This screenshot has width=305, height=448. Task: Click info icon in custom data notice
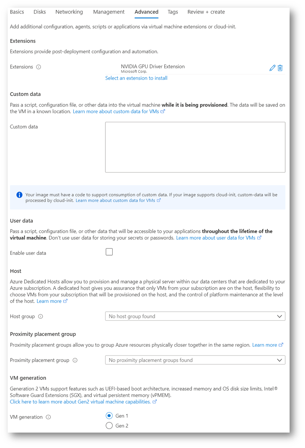19,195
